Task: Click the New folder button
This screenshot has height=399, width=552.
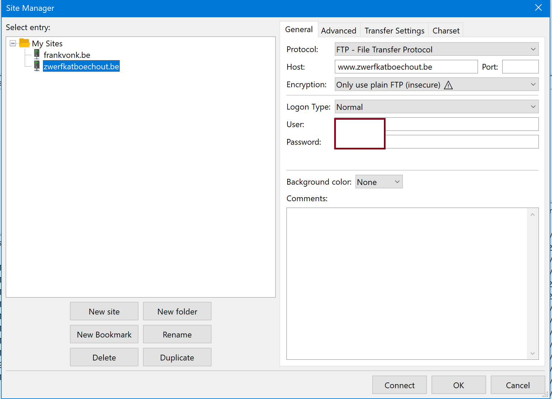Action: point(177,311)
